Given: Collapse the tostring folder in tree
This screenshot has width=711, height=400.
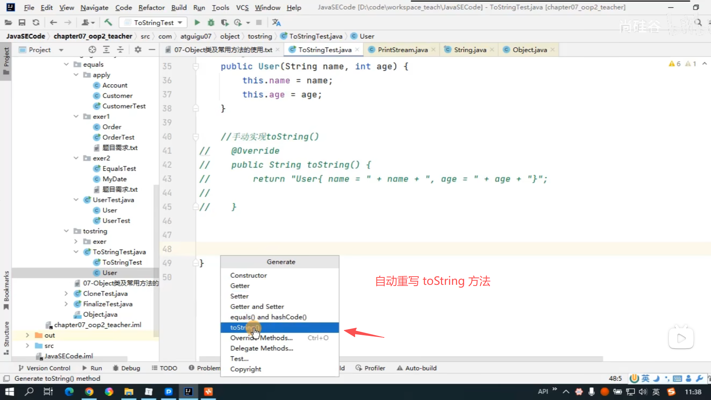Looking at the screenshot, I should coord(66,231).
